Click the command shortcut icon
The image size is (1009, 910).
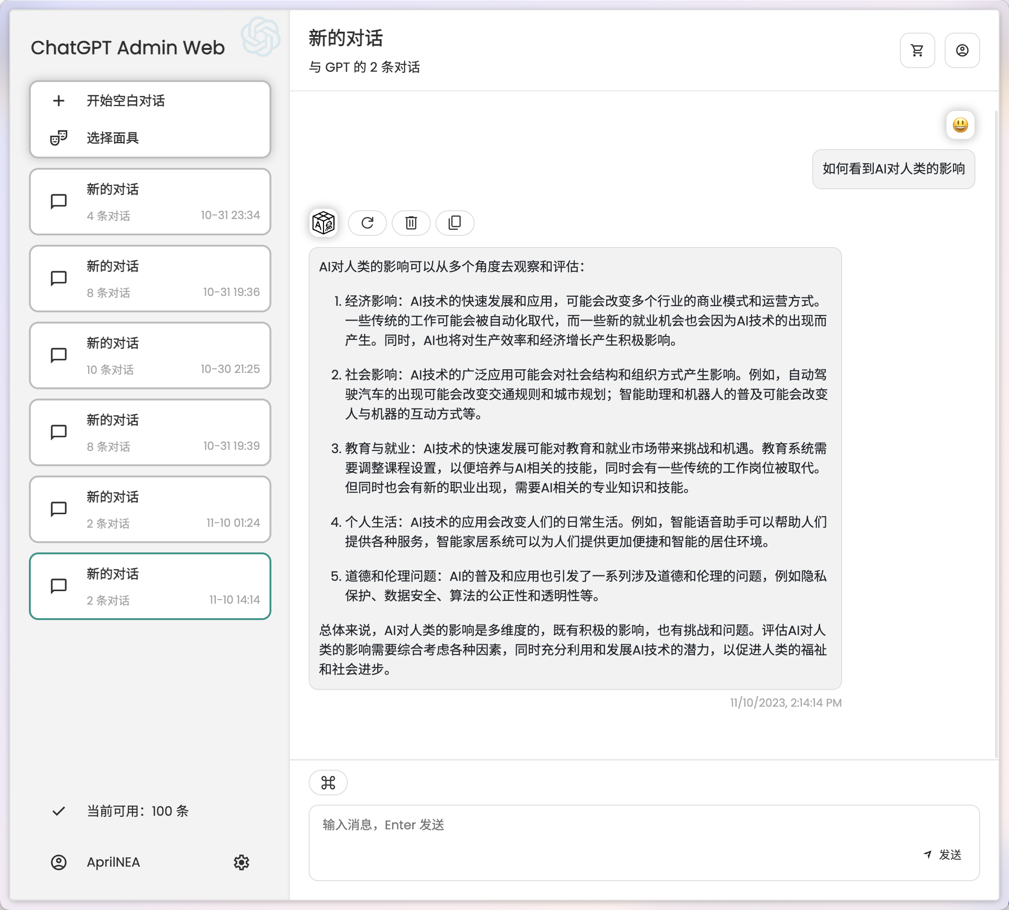click(x=328, y=783)
